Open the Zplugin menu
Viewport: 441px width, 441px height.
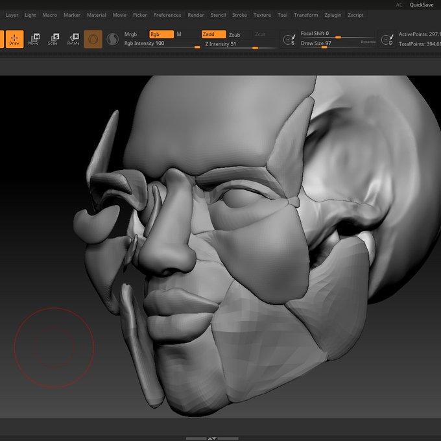(333, 15)
